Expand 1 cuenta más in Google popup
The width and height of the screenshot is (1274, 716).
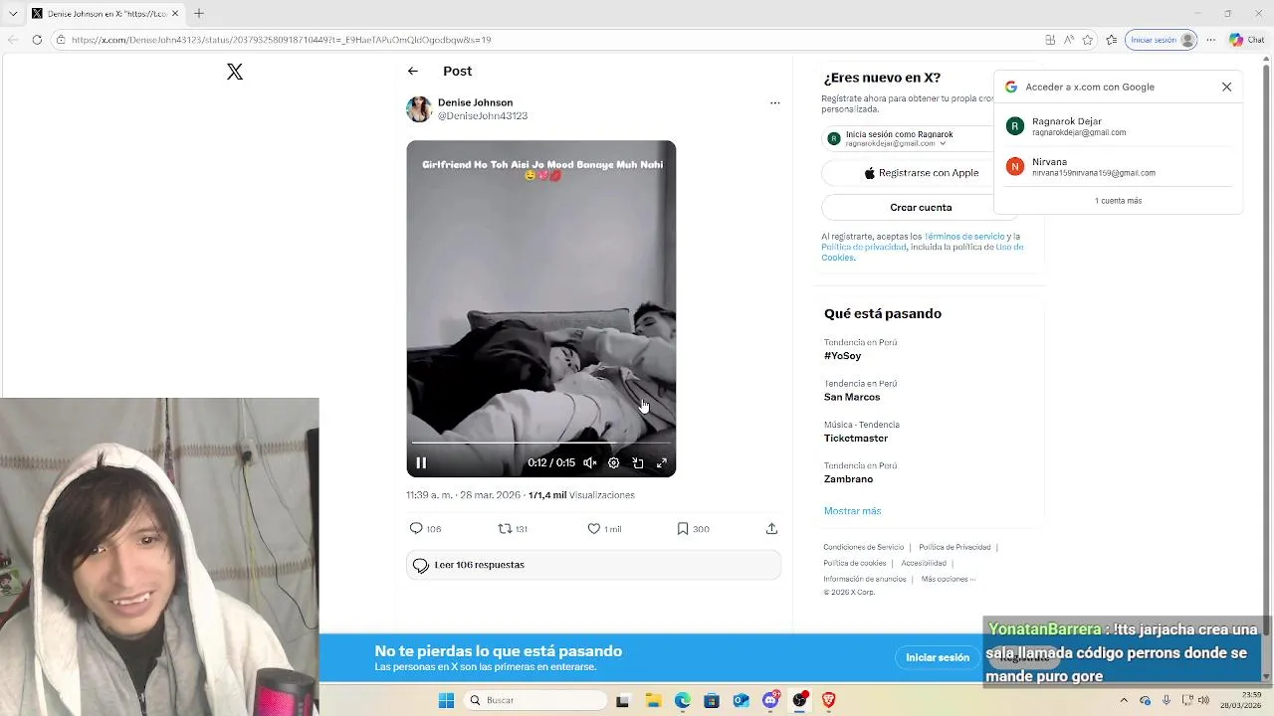click(x=1119, y=201)
